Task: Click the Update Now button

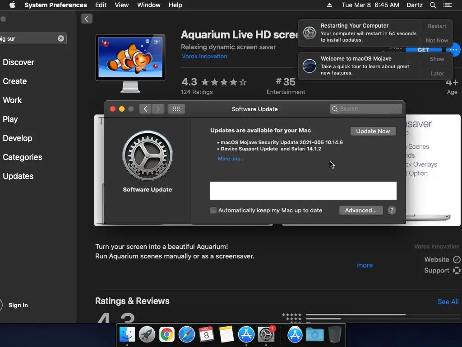Action: click(x=373, y=131)
